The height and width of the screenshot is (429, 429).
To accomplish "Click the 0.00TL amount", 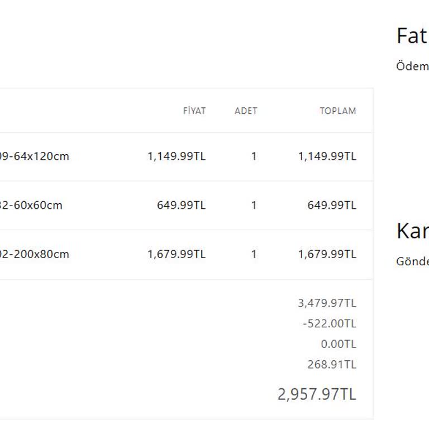I will point(338,344).
